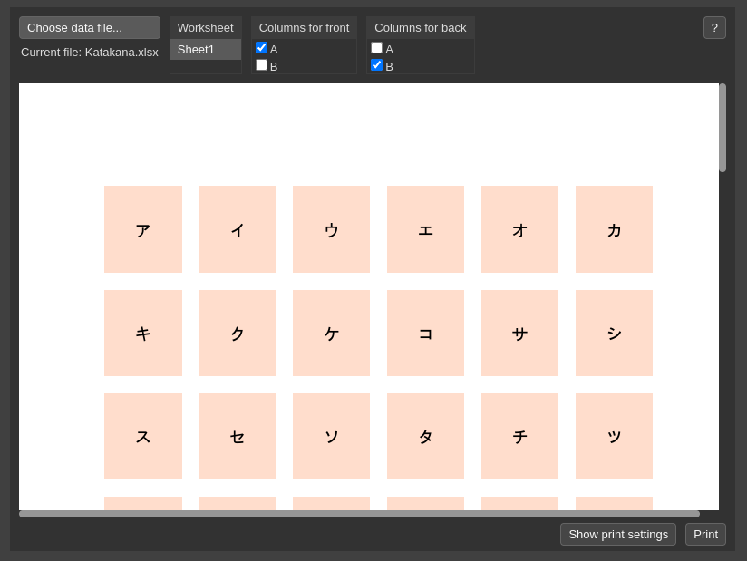Select the イ flashcard
The height and width of the screenshot is (561, 747).
coord(237,229)
